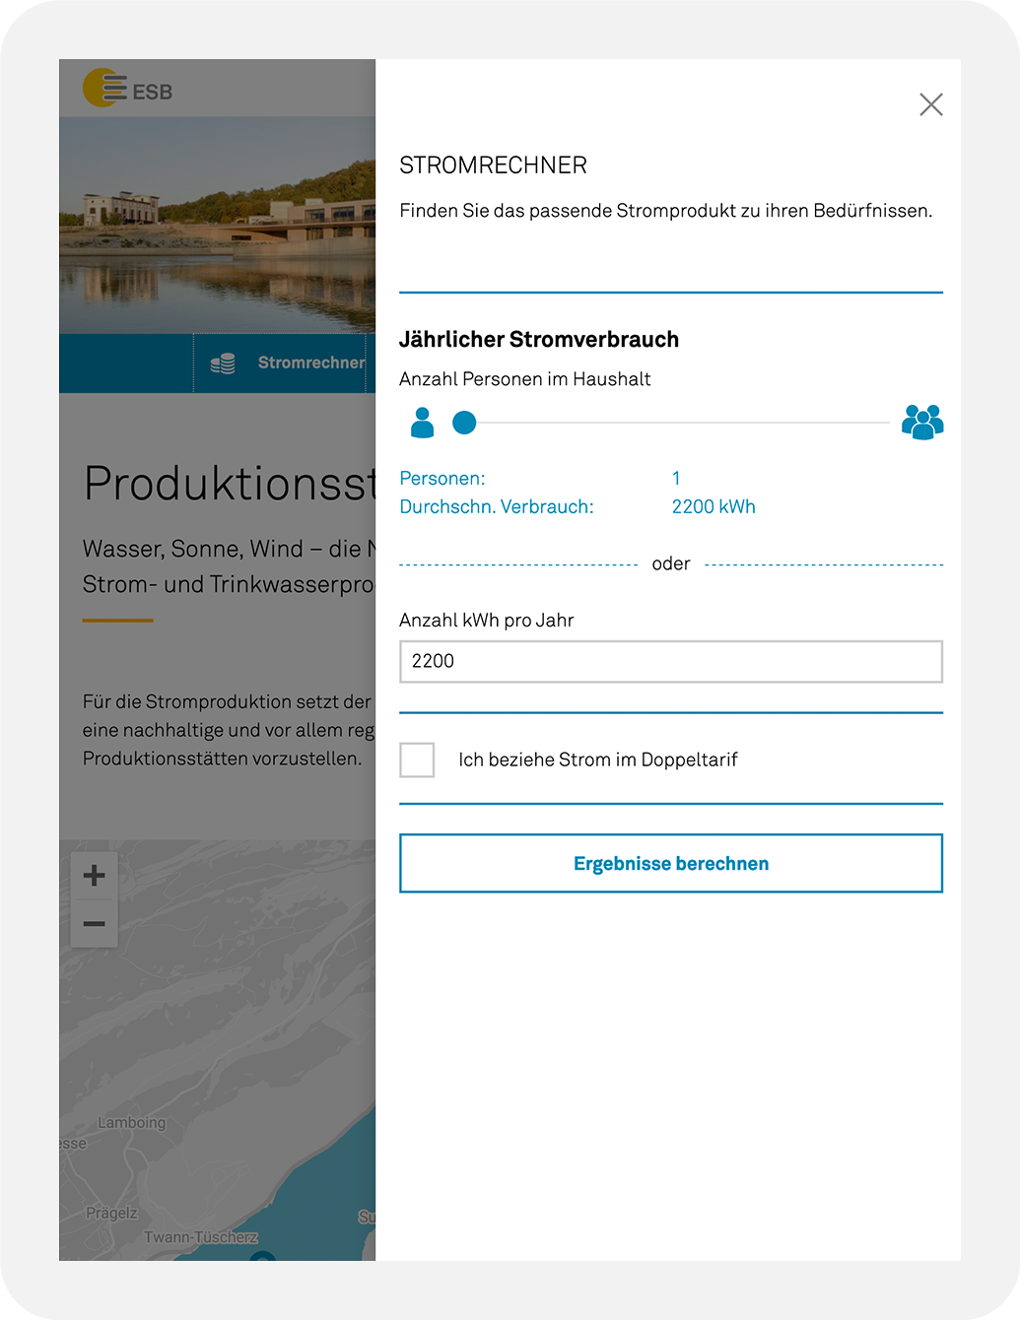The image size is (1020, 1320).
Task: Click the 'Ich beziehe Strom im Doppeltarif' label
Action: [597, 759]
